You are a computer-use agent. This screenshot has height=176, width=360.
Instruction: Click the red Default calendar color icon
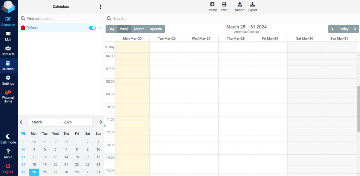(x=23, y=28)
